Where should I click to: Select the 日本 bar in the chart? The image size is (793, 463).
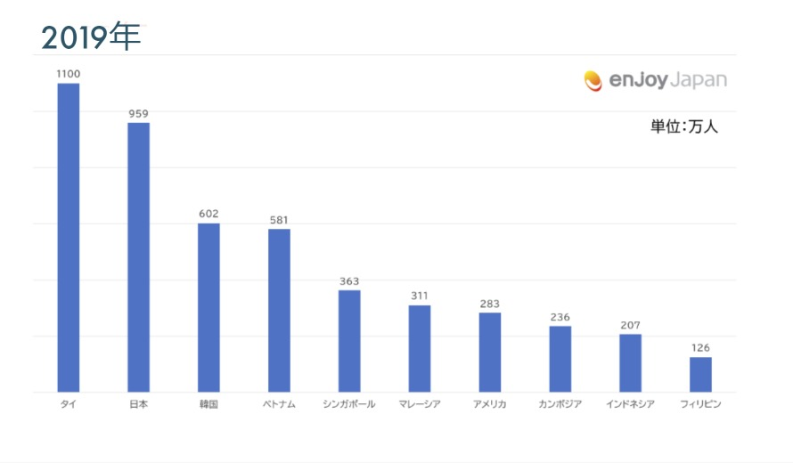coord(139,257)
